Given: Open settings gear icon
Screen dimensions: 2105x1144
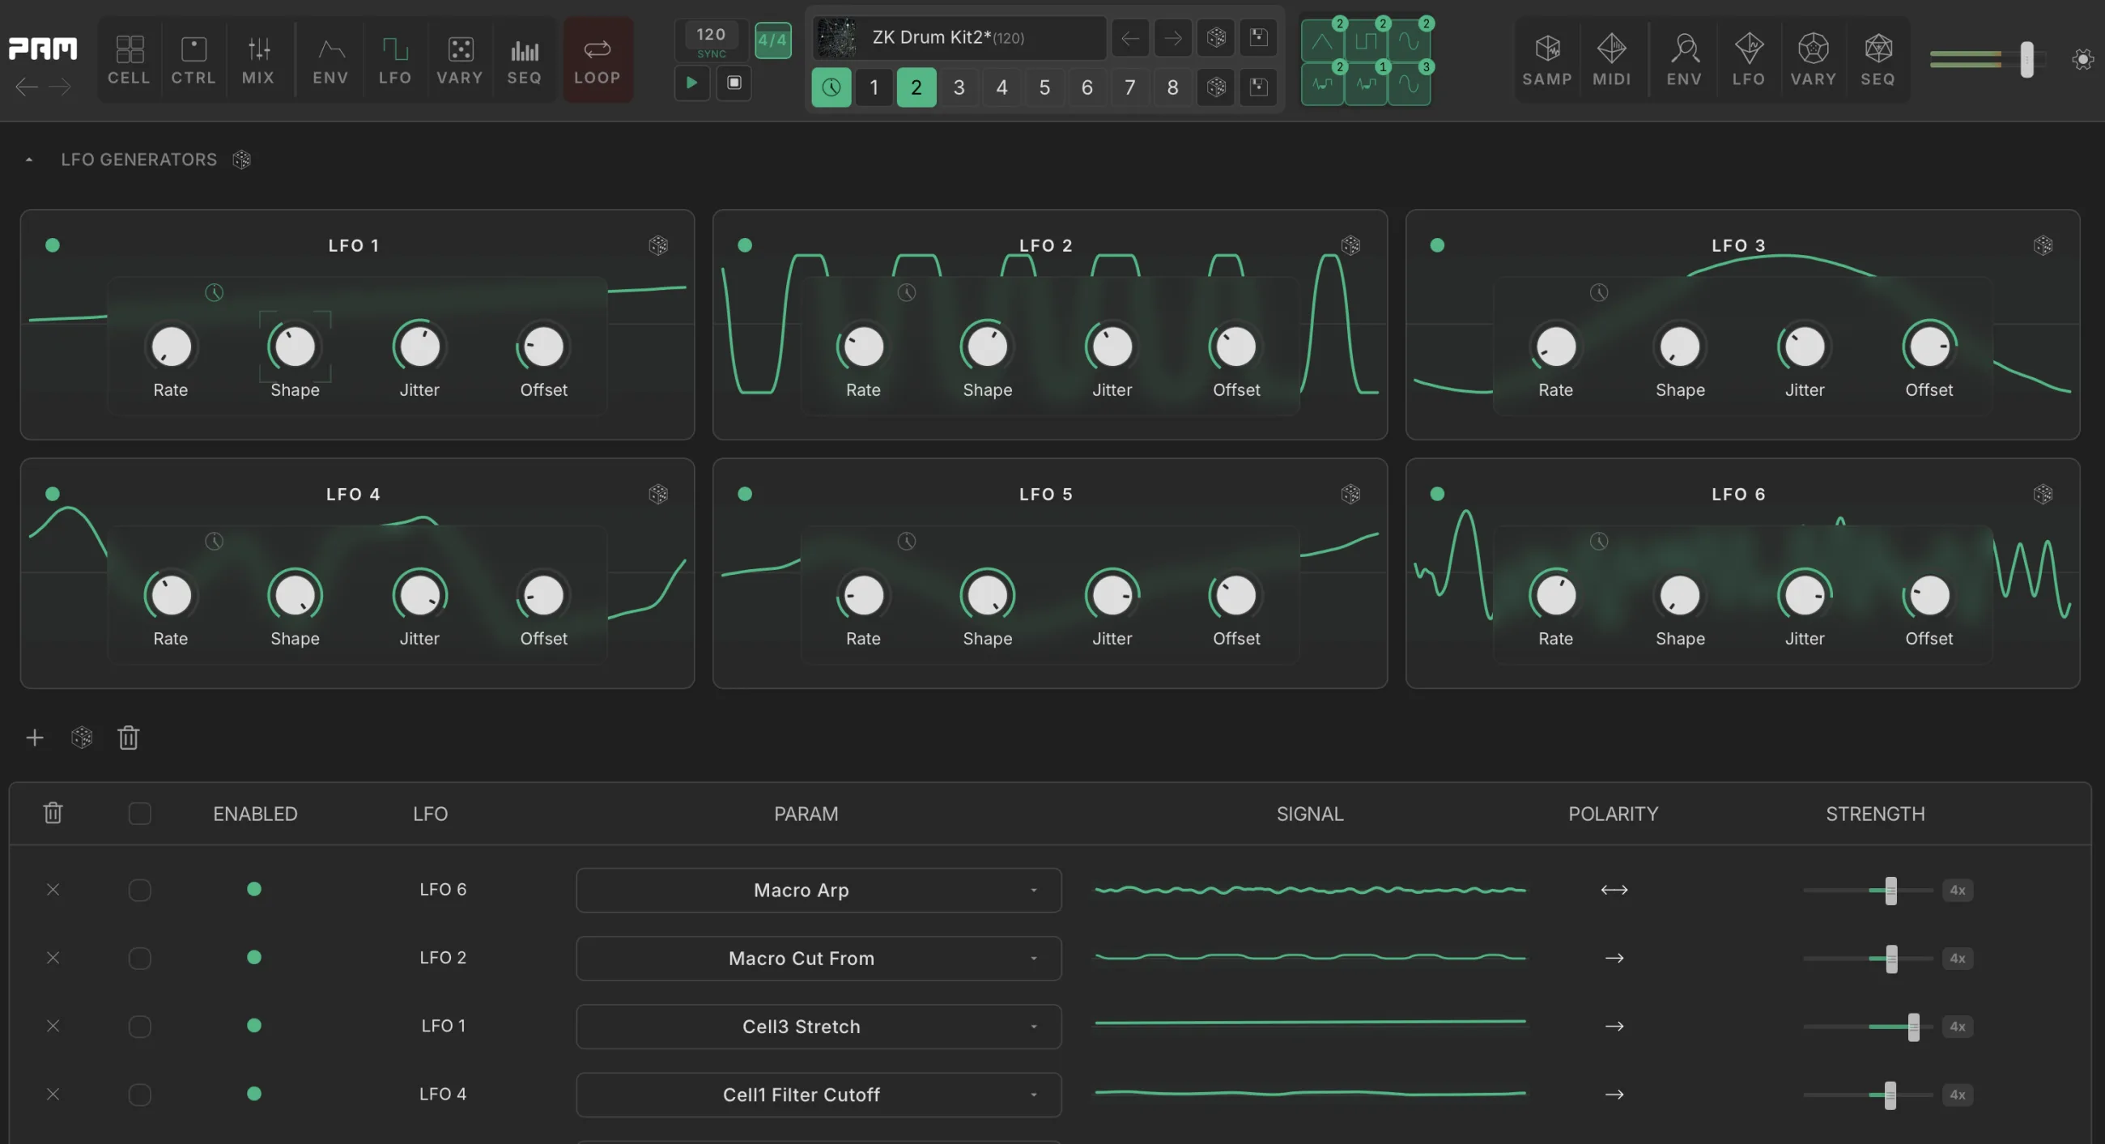Looking at the screenshot, I should coord(2083,59).
